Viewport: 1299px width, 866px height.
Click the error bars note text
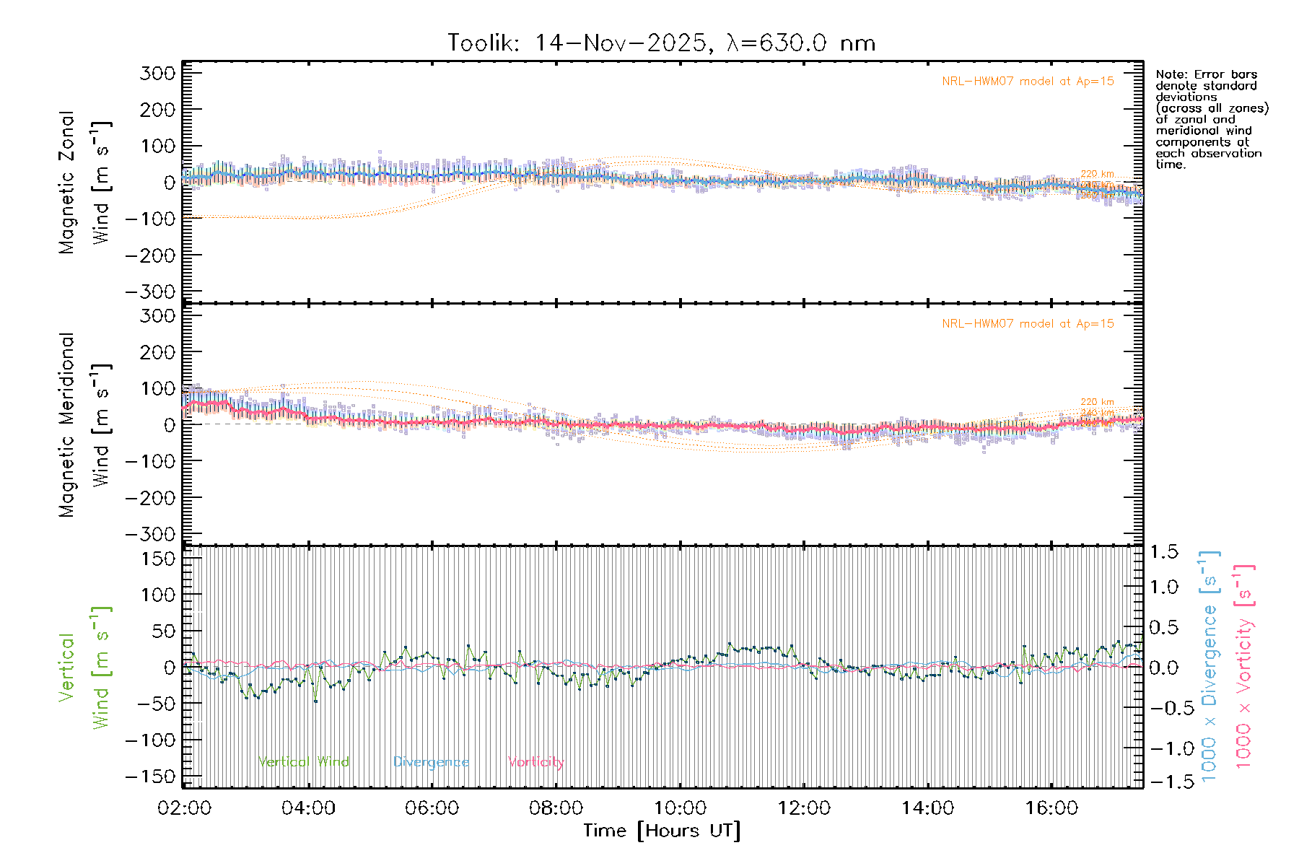pyautogui.click(x=1211, y=119)
